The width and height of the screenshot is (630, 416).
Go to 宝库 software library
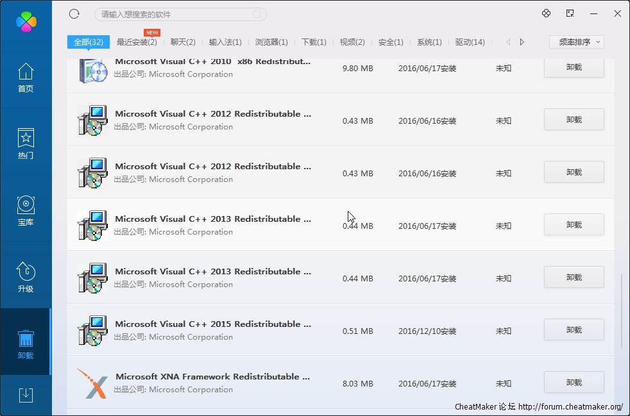coord(26,210)
